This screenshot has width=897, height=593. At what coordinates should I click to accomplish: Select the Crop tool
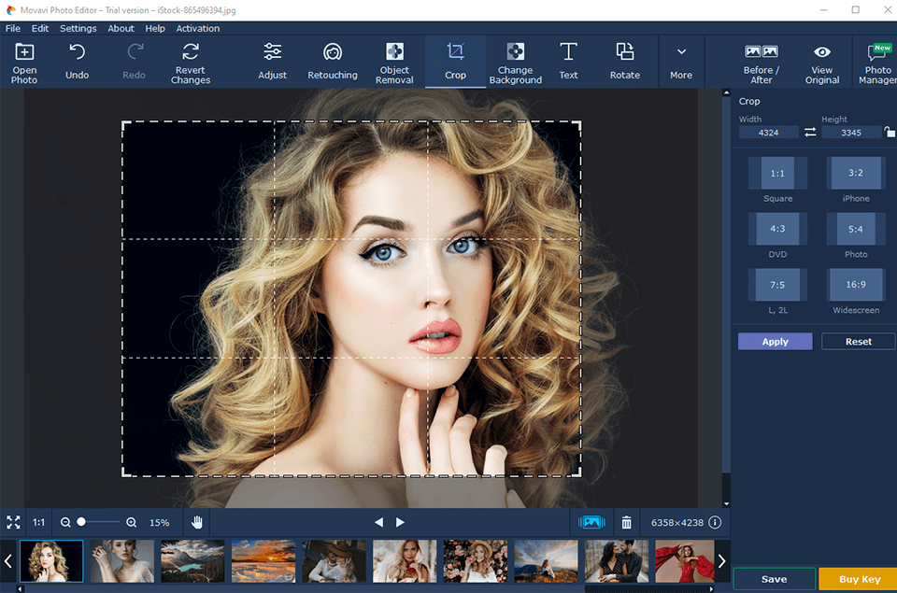point(455,61)
